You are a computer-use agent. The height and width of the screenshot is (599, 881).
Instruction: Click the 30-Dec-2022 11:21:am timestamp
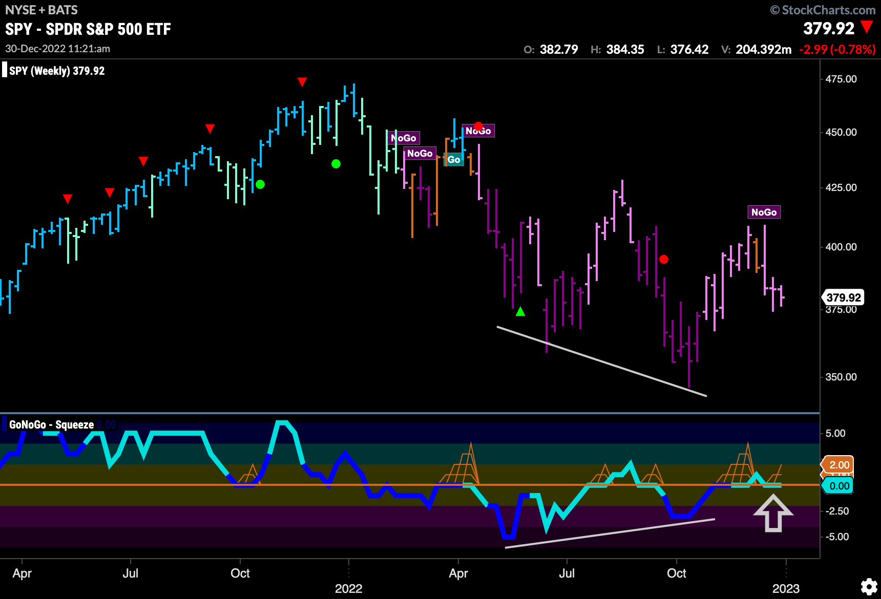click(x=58, y=49)
